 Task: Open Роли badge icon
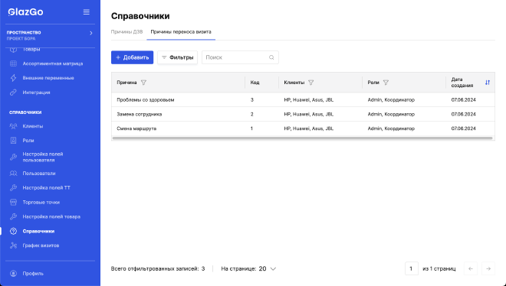(13, 140)
